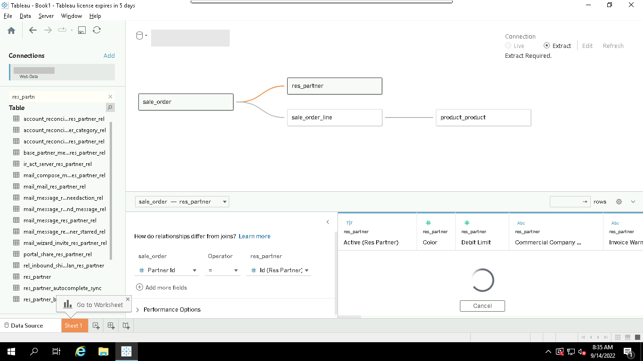Click the Edit extract link
Screen dimensions: 643x361
point(587,46)
